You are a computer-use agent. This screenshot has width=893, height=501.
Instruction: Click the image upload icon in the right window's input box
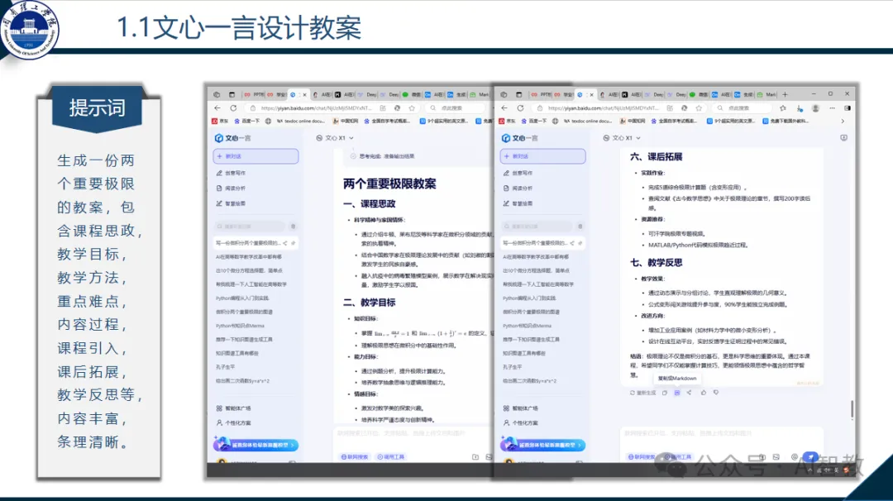click(x=776, y=456)
